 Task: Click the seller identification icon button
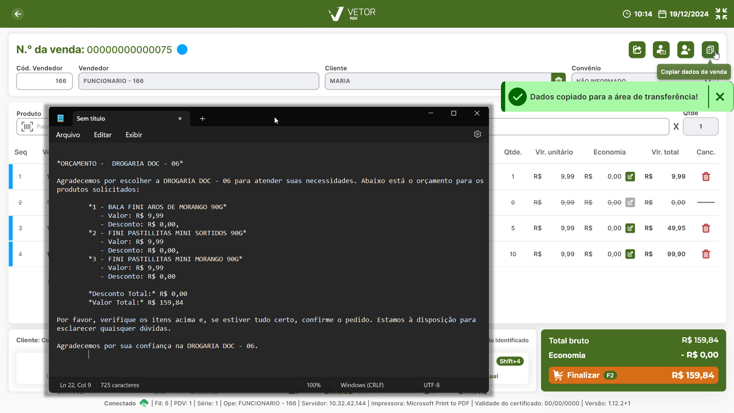point(661,50)
